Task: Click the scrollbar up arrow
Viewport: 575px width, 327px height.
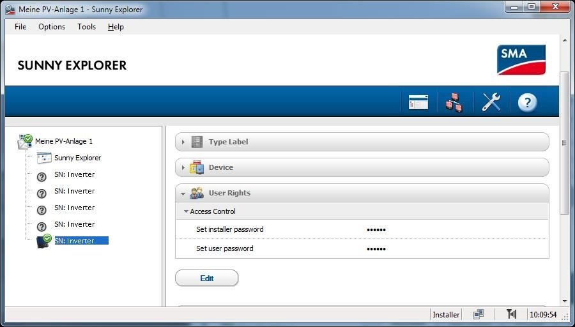Action: pos(564,40)
